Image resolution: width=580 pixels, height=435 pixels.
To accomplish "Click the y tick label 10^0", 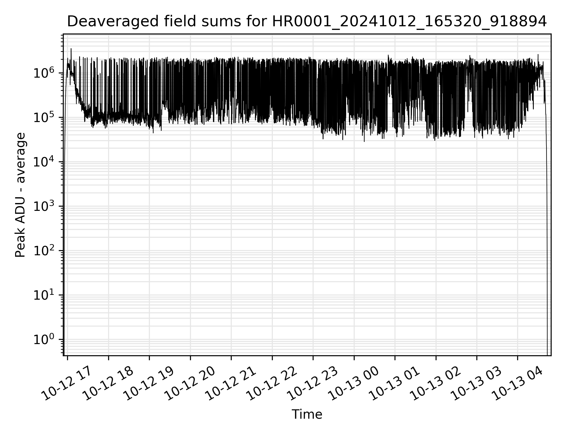I will [x=44, y=339].
